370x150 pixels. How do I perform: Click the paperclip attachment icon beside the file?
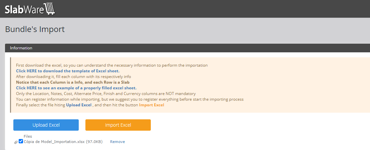pos(16,142)
